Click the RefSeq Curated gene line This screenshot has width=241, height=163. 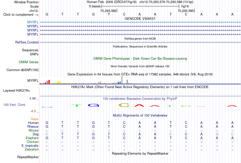[x=140, y=42]
